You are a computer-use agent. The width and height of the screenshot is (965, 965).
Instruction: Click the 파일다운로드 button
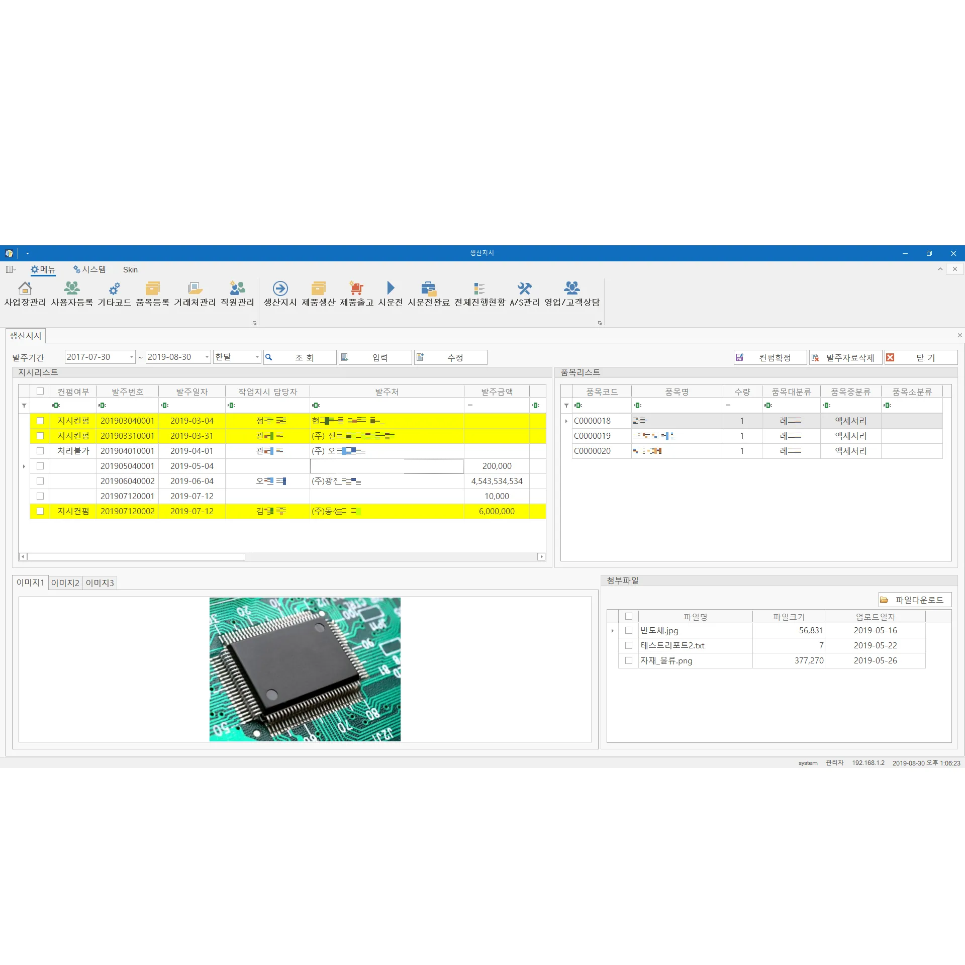914,600
